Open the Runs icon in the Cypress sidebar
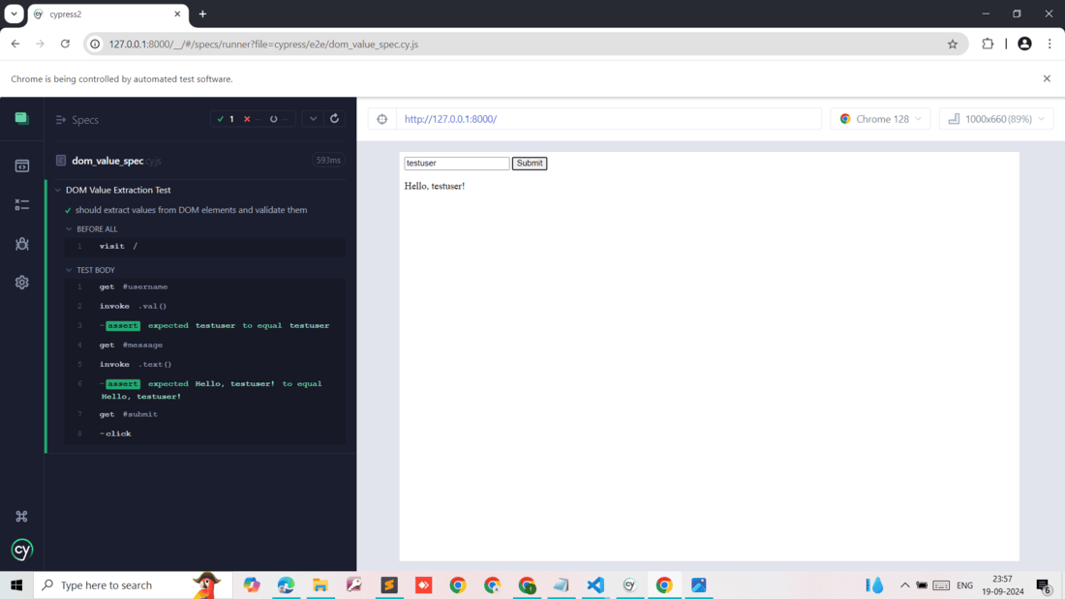This screenshot has width=1065, height=599. click(21, 204)
